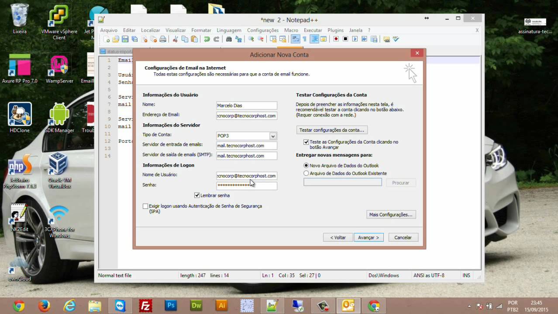The height and width of the screenshot is (314, 558).
Task: Click the Testar configurações da conta button
Action: [x=332, y=130]
